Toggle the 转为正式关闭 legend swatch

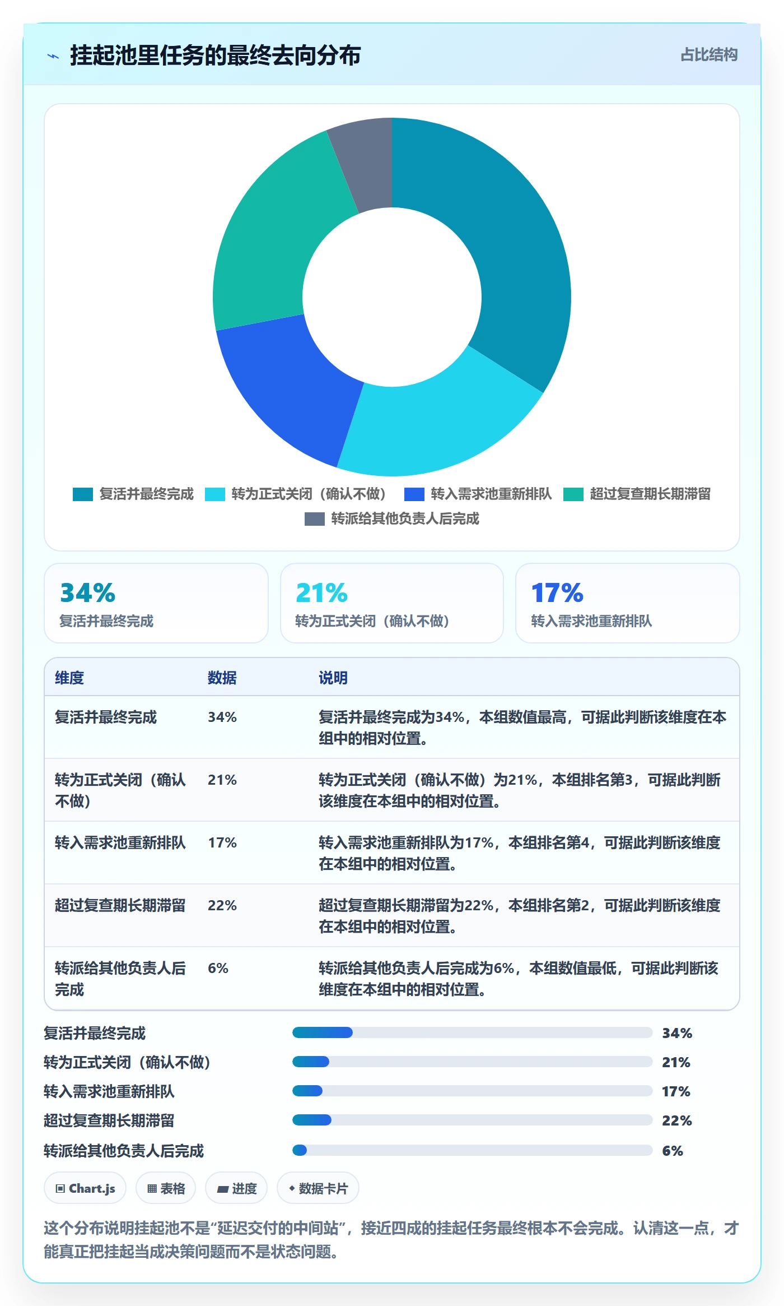coord(215,494)
